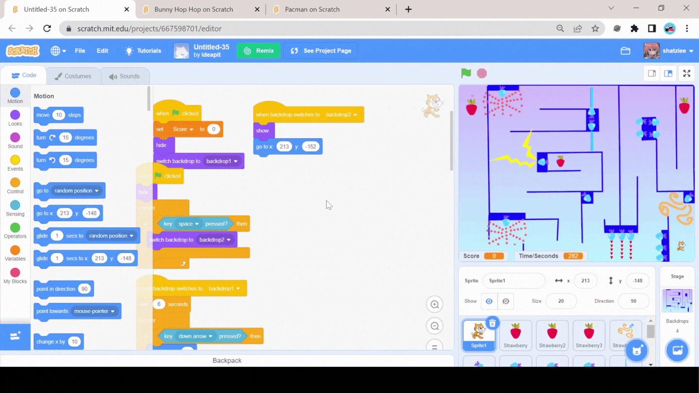
Task: Select the Looks block category
Action: (x=15, y=118)
